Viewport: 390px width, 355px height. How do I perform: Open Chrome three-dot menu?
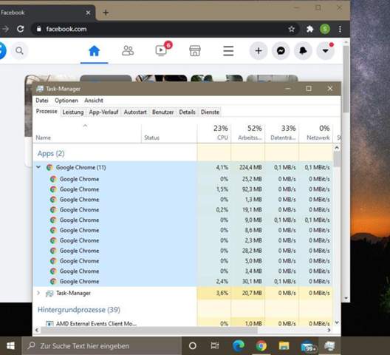(340, 29)
